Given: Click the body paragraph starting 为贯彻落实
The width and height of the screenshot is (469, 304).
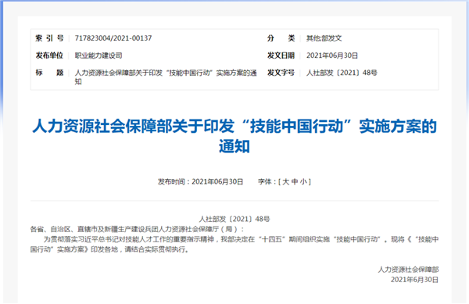Looking at the screenshot, I should click(x=234, y=245).
